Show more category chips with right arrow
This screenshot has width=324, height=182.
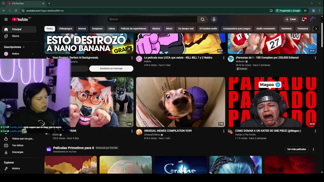(316, 29)
